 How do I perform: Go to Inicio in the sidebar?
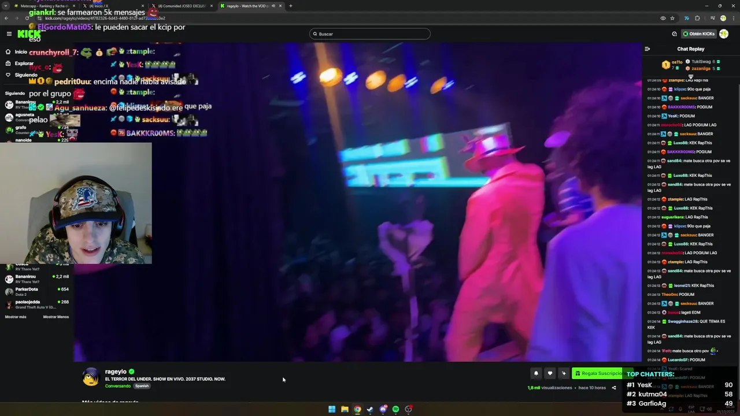click(16, 51)
